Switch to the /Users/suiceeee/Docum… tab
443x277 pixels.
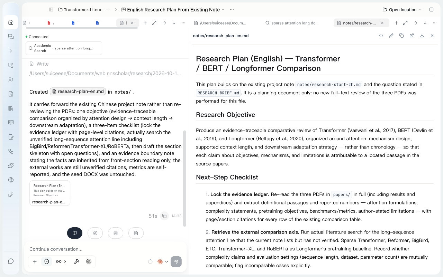tap(220, 23)
